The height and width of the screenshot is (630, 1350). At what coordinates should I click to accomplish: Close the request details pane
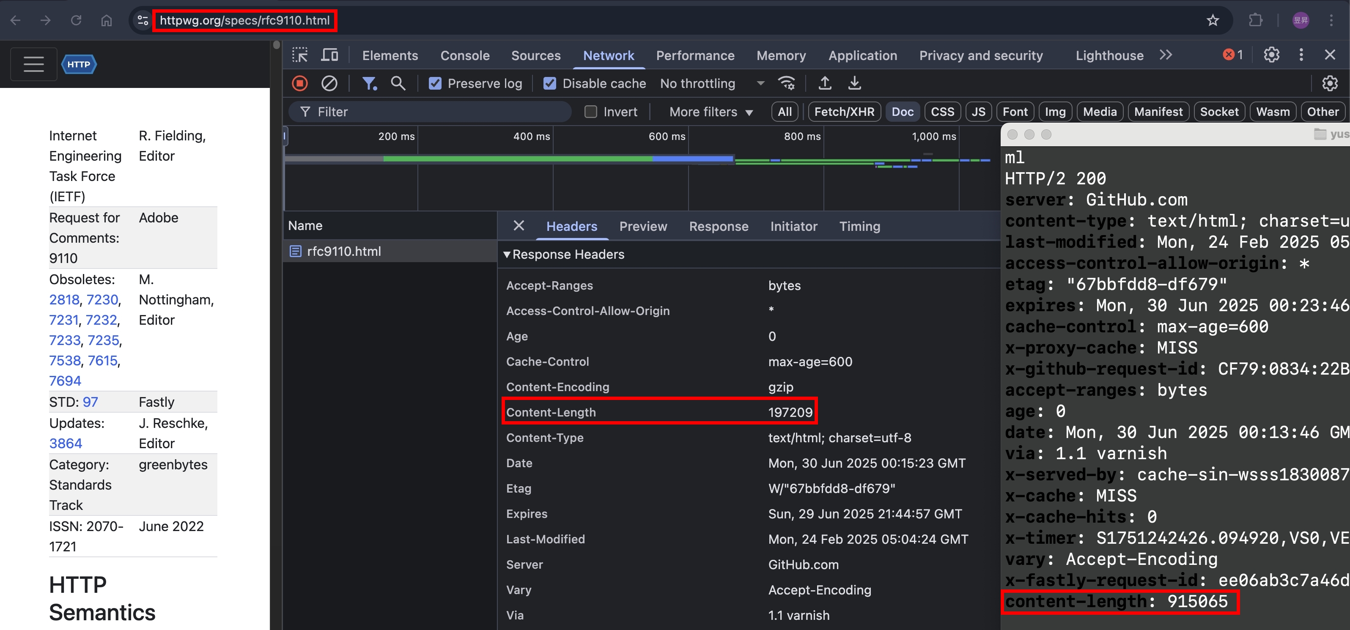click(519, 226)
